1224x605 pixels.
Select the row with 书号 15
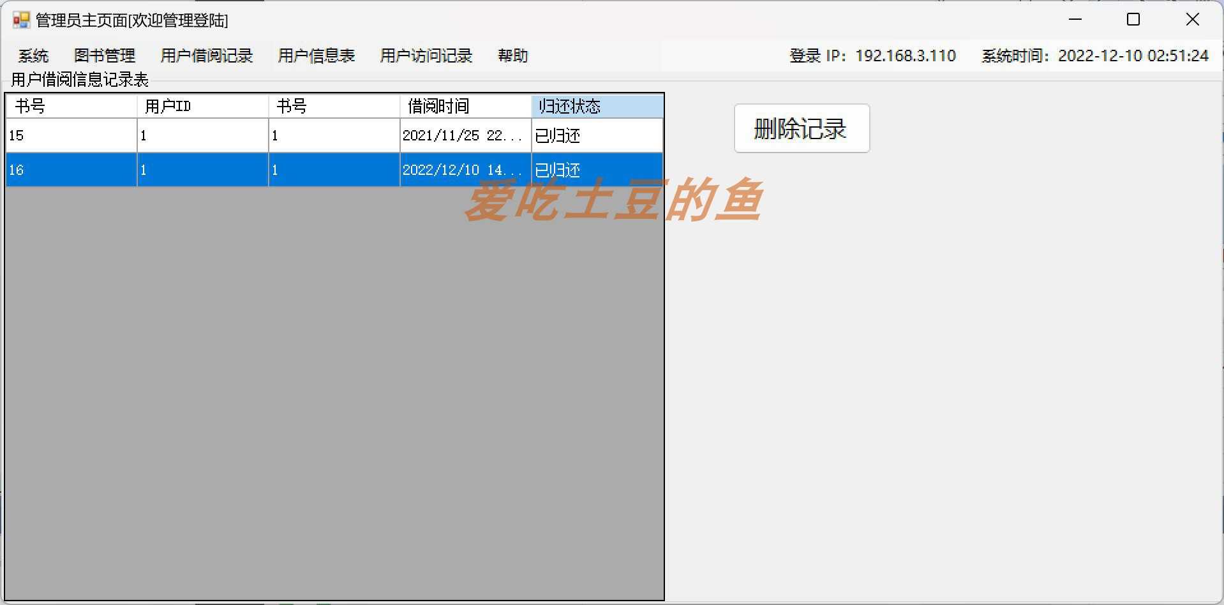(x=70, y=135)
